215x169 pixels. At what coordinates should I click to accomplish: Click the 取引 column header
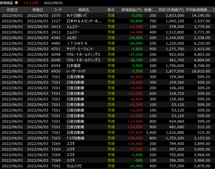(x=111, y=10)
